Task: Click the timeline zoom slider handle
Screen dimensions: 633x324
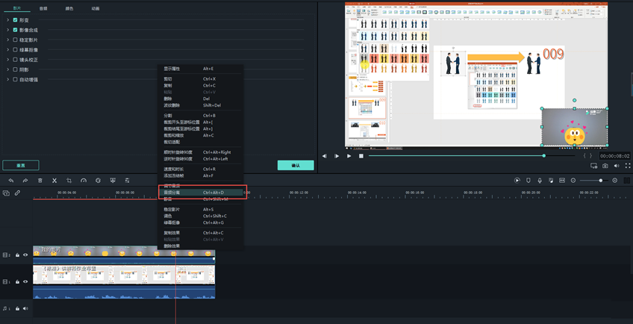Action: tap(601, 180)
